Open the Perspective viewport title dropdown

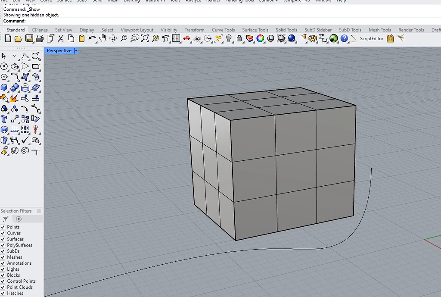point(76,50)
